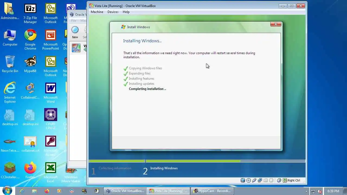Open collabnet.crt certificate file
The width and height of the screenshot is (347, 195).
coord(30,144)
